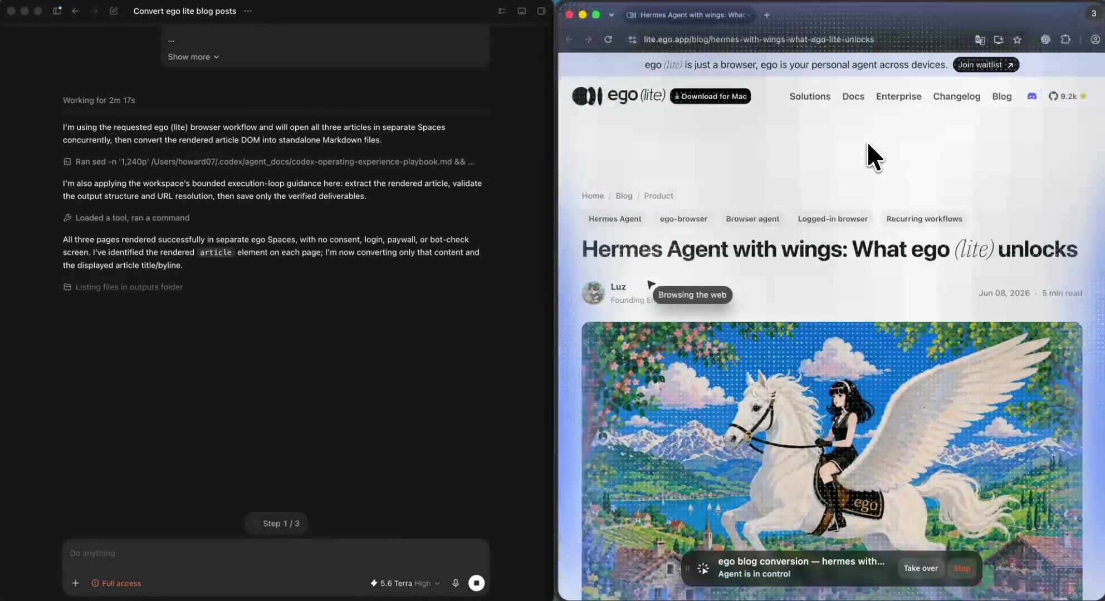Go forward in the chat window history
Screen dimensions: 1105x601
pos(94,11)
